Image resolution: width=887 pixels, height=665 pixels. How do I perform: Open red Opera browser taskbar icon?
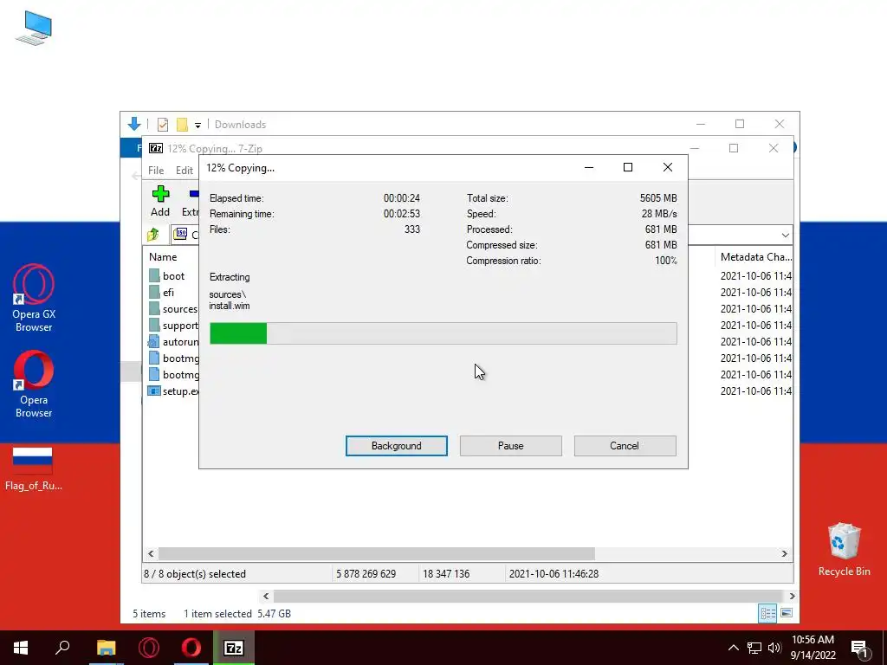pos(191,648)
